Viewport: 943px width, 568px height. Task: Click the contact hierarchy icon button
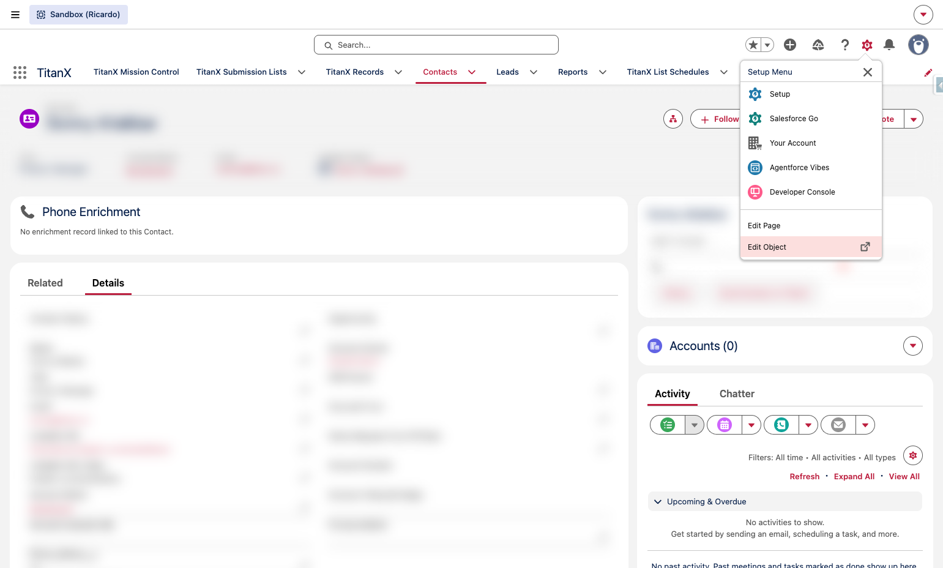[x=673, y=119]
